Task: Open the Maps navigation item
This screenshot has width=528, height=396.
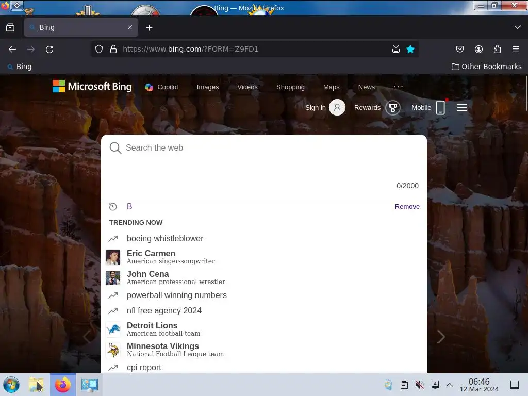Action: [332, 87]
